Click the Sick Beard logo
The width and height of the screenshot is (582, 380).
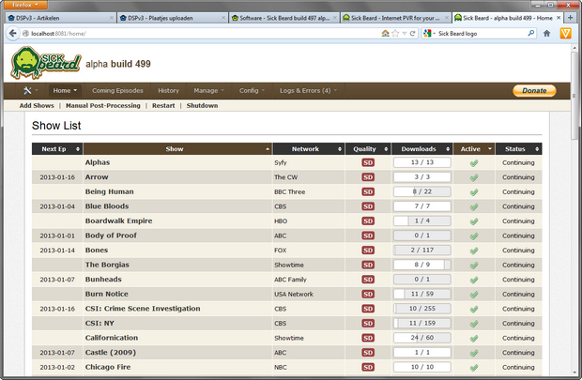click(x=46, y=63)
